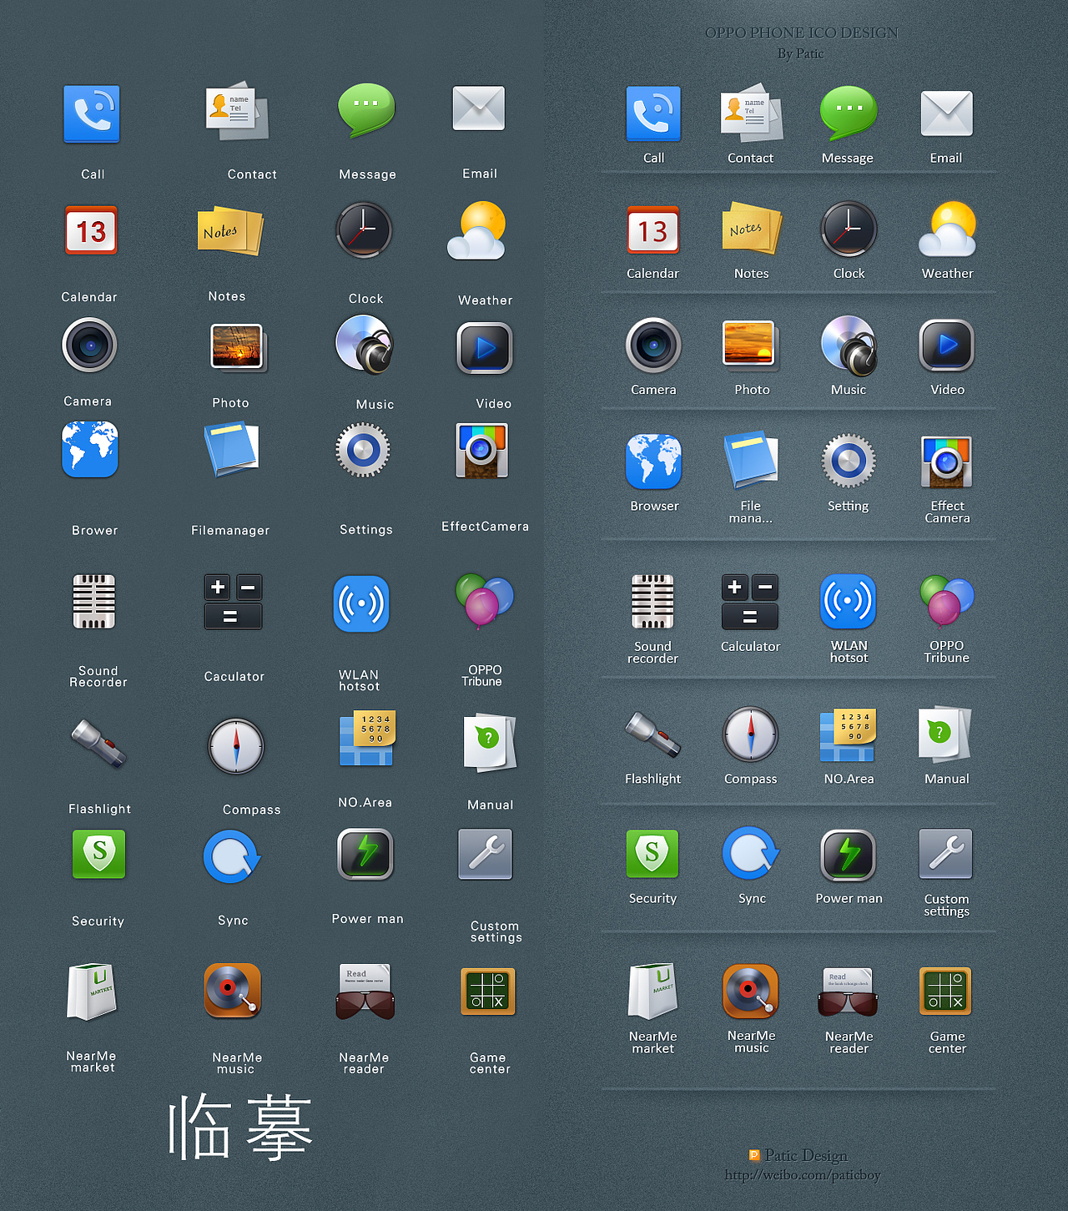Play the Video icon in the 临摹 set
Screen dimensions: 1068x1211
(484, 347)
